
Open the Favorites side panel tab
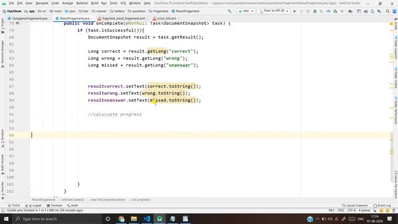tap(2, 190)
